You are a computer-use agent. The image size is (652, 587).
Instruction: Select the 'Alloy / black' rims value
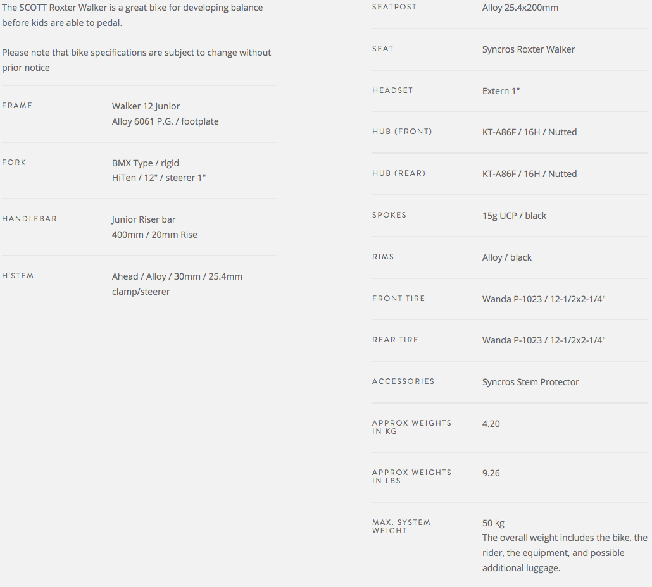coord(506,257)
